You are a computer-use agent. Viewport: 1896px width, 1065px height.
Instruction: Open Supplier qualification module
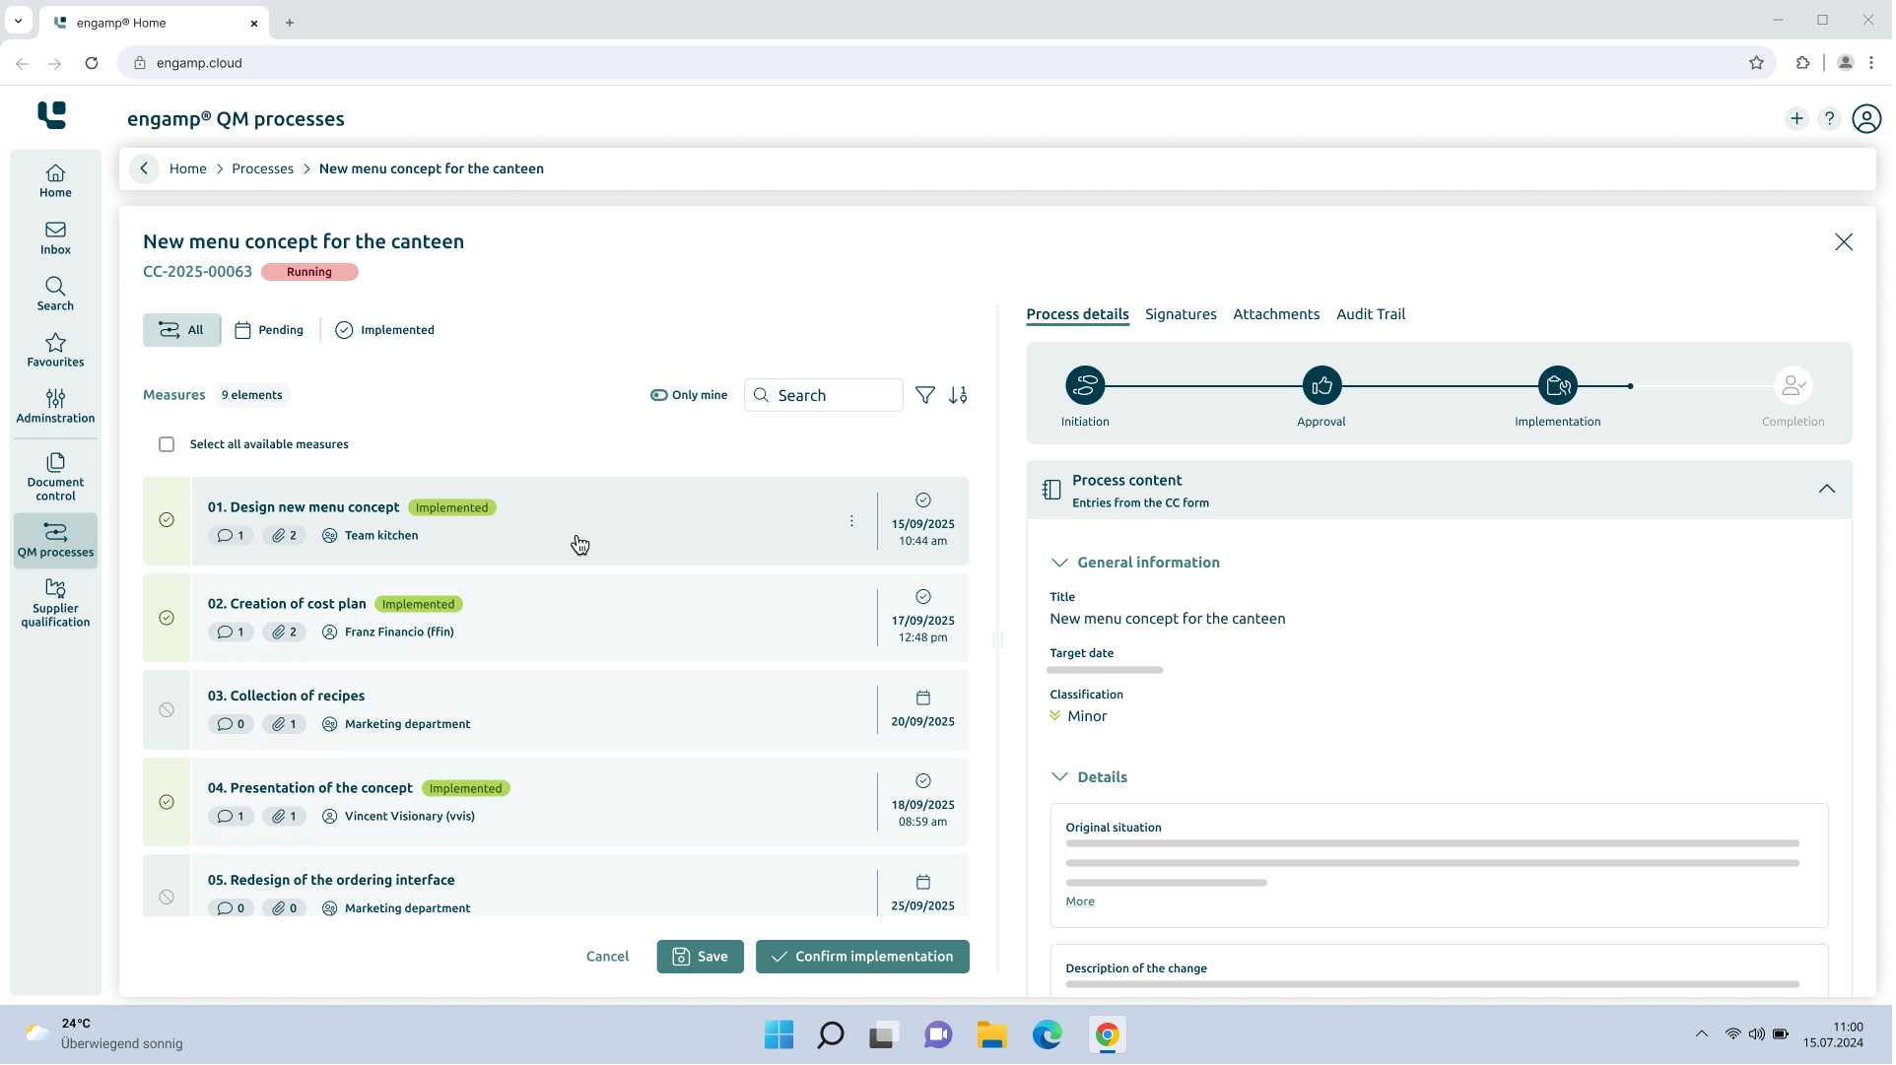55,603
